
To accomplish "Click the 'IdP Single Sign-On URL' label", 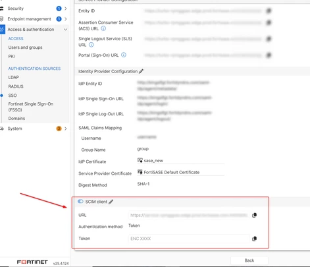I will coord(101,99).
